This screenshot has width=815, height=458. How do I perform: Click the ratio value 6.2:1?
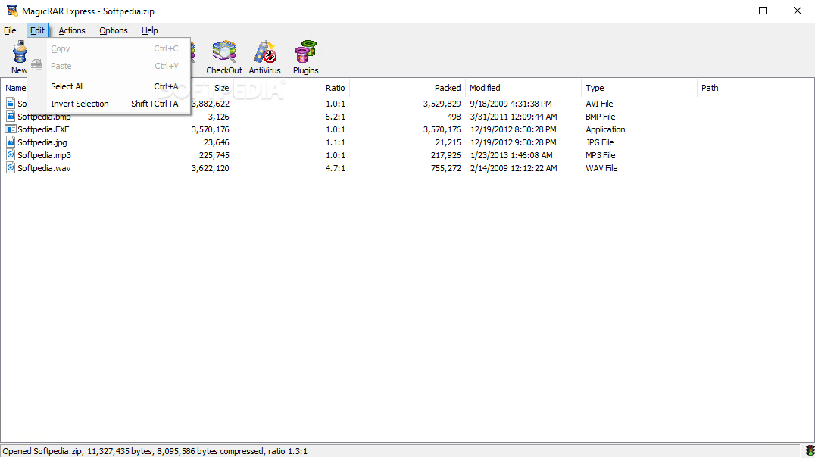coord(336,117)
